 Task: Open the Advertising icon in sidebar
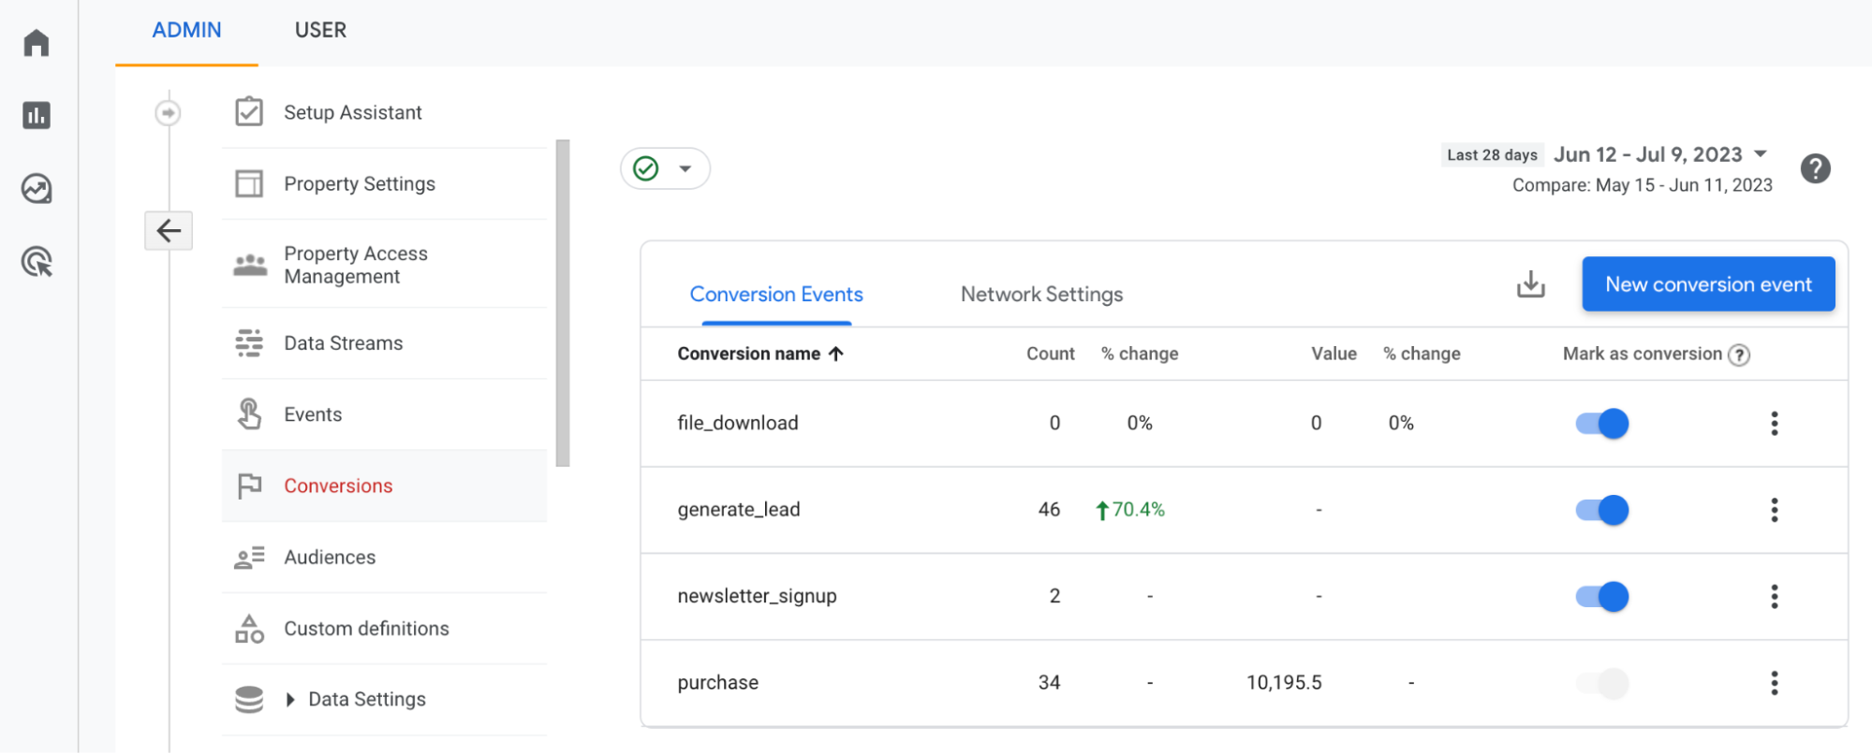pos(37,262)
